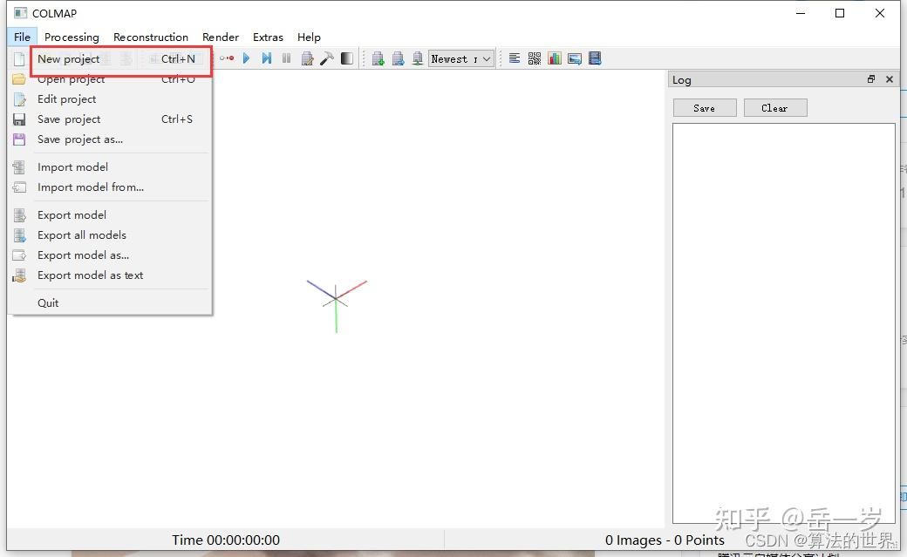Select Export all models entry

(x=110, y=235)
